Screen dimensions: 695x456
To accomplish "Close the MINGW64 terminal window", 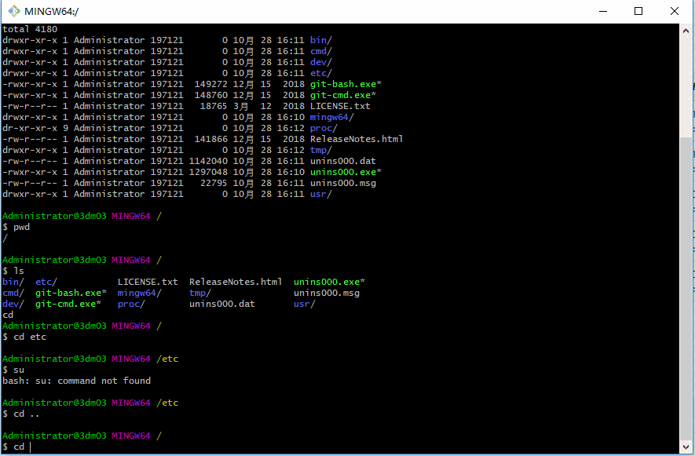I will tap(675, 11).
